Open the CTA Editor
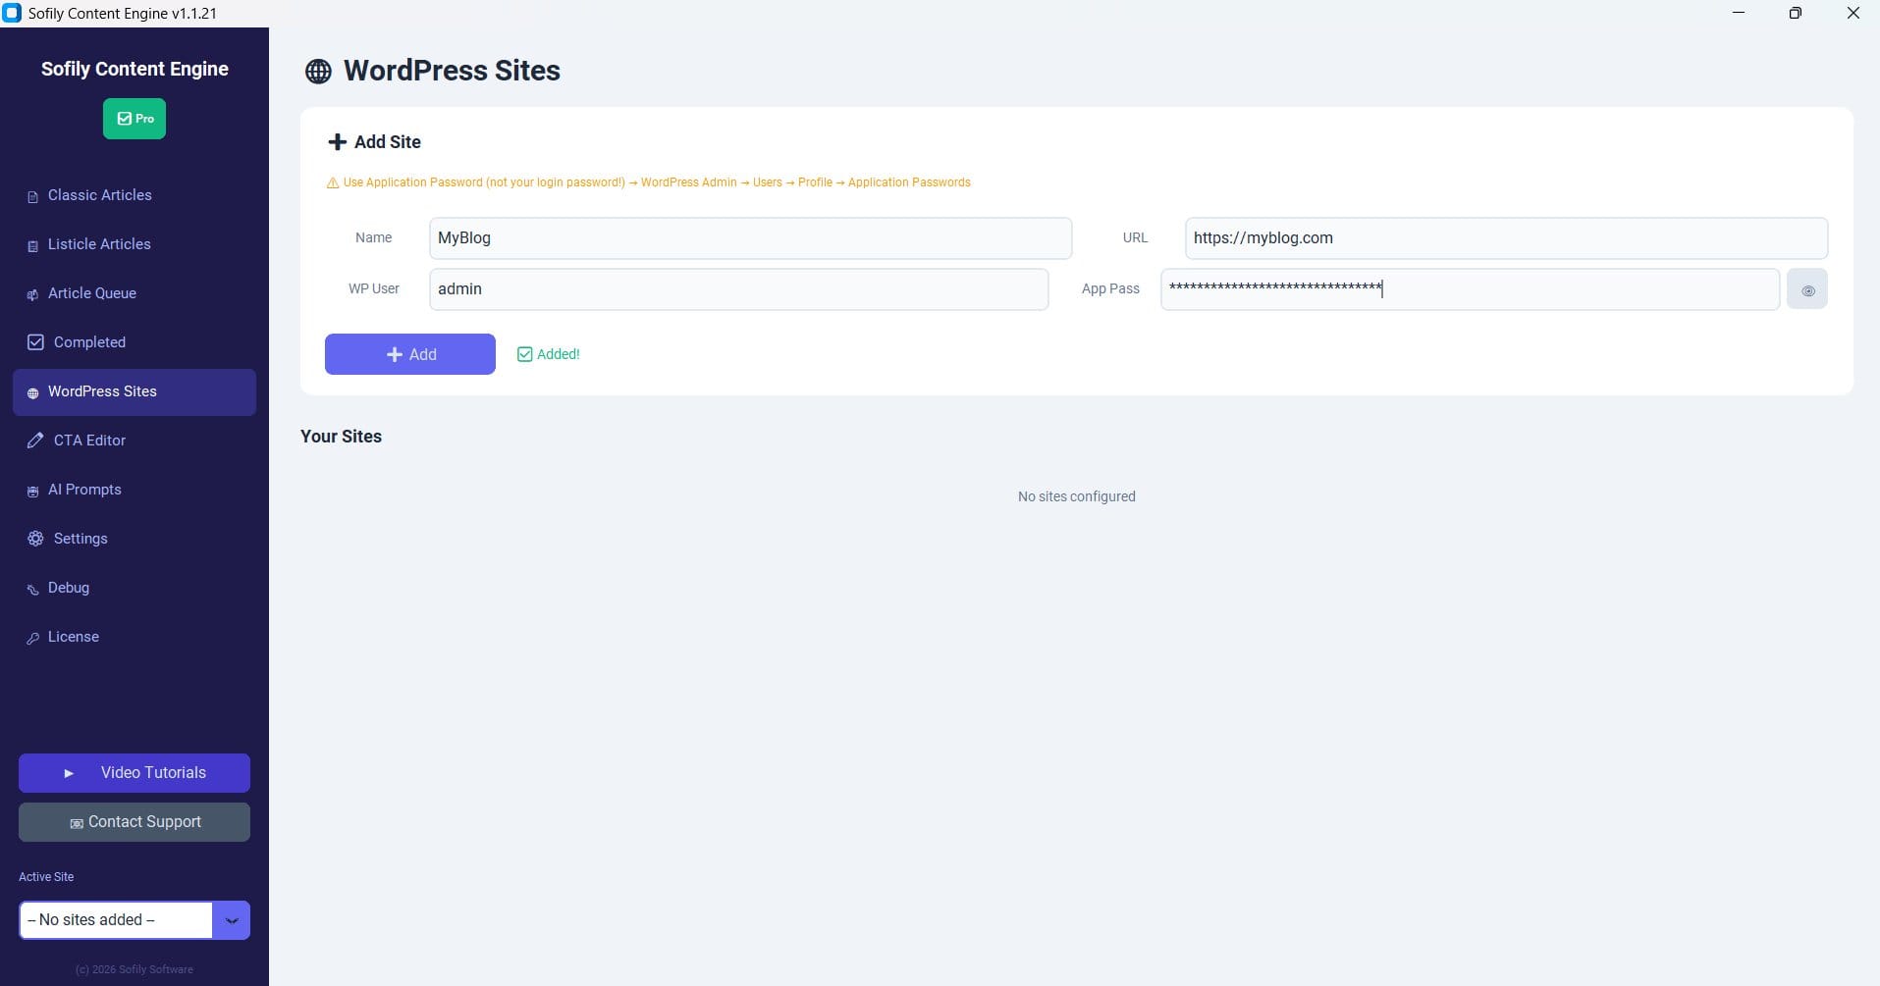 [x=134, y=441]
